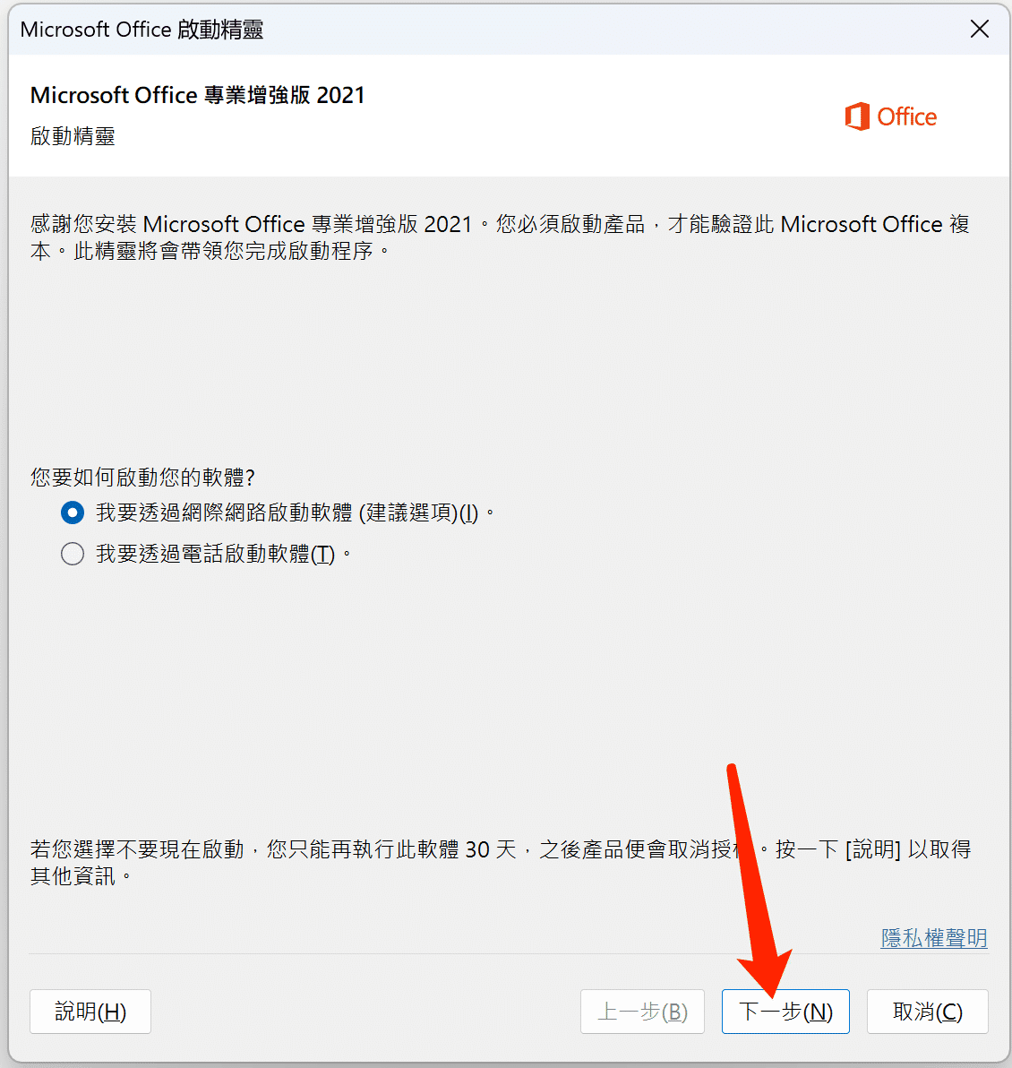Viewport: 1012px width, 1068px height.
Task: Cancel the wizard with 取消(C) button
Action: click(928, 1012)
